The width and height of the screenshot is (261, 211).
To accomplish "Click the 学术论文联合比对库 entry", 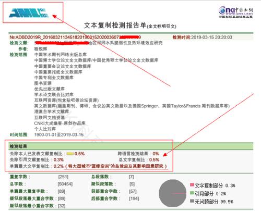I will tap(54, 94).
